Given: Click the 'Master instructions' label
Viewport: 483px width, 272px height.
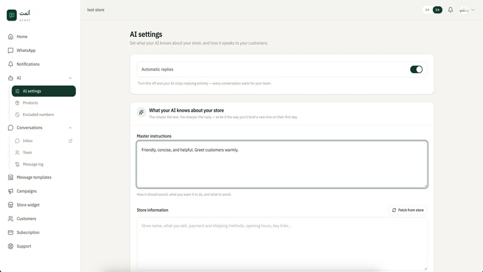Looking at the screenshot, I should coord(154,136).
